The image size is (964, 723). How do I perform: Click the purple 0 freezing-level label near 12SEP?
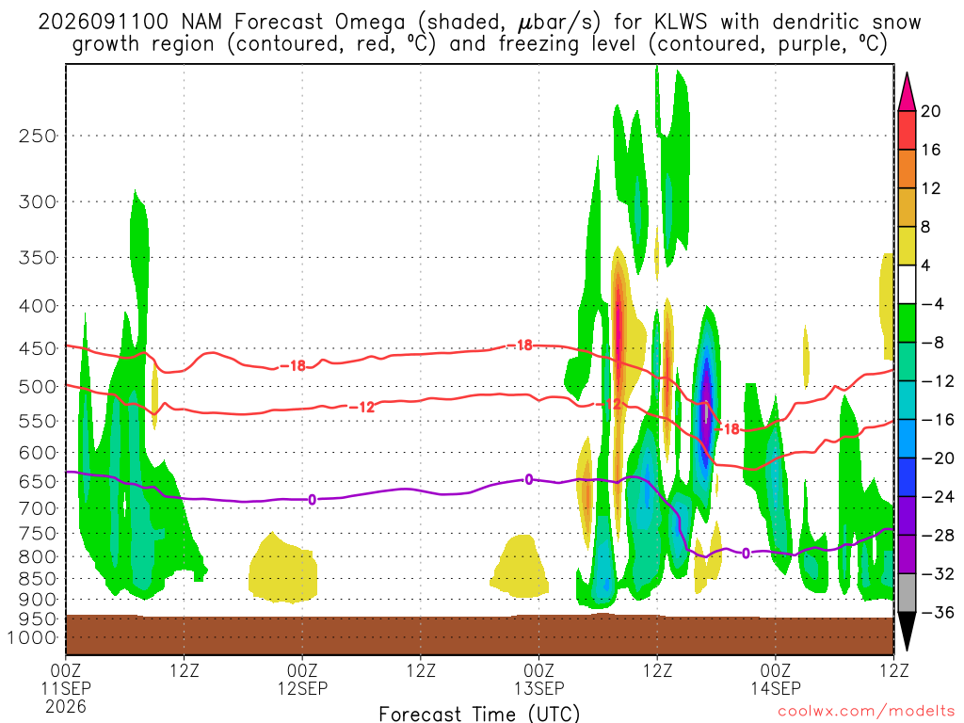pyautogui.click(x=313, y=500)
